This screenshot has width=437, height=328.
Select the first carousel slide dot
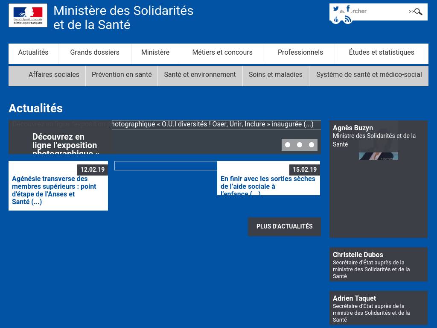tap(288, 145)
